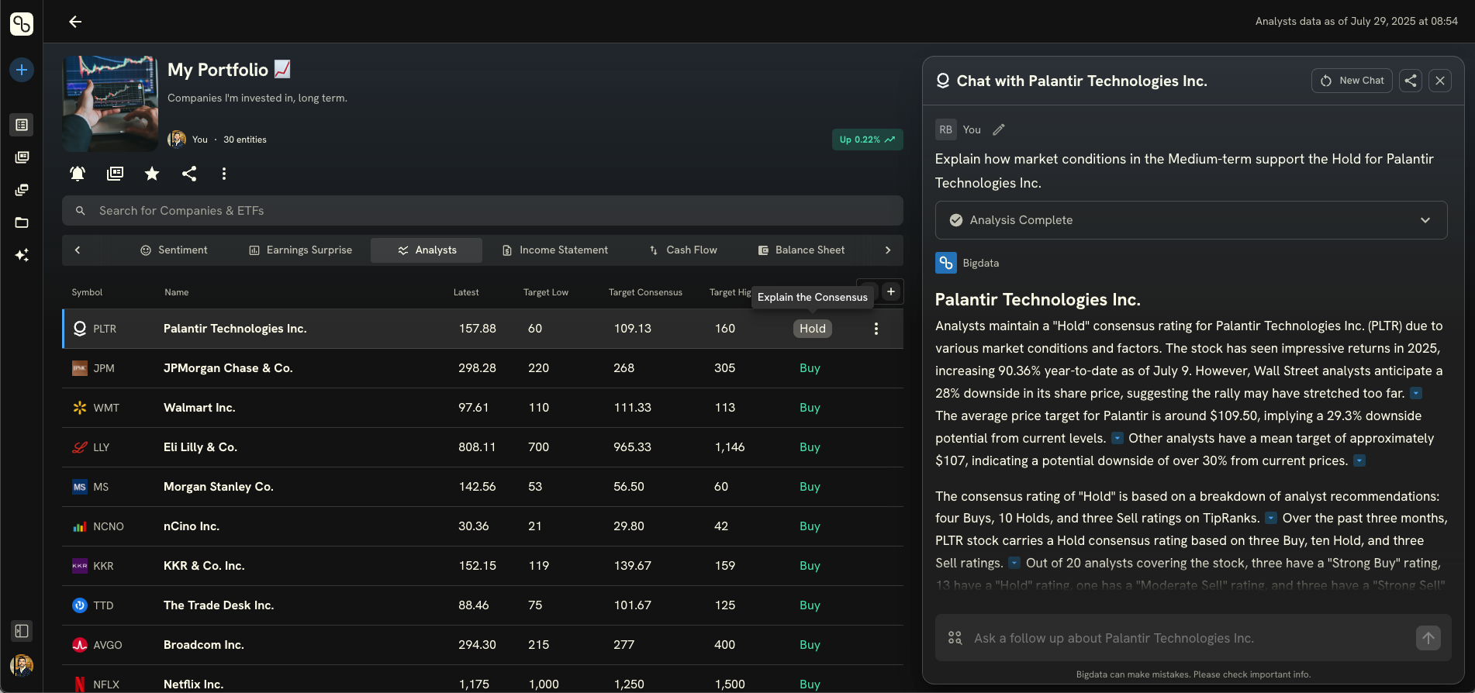Switch to the Earnings Surprise tab
The width and height of the screenshot is (1475, 693).
pyautogui.click(x=301, y=250)
